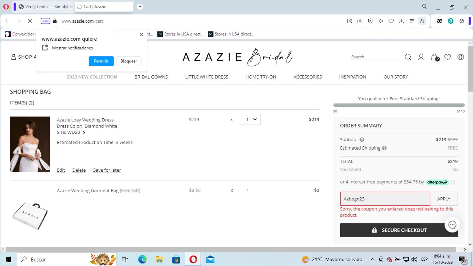Click Delete link for the dress
The height and width of the screenshot is (266, 473).
coord(79,170)
